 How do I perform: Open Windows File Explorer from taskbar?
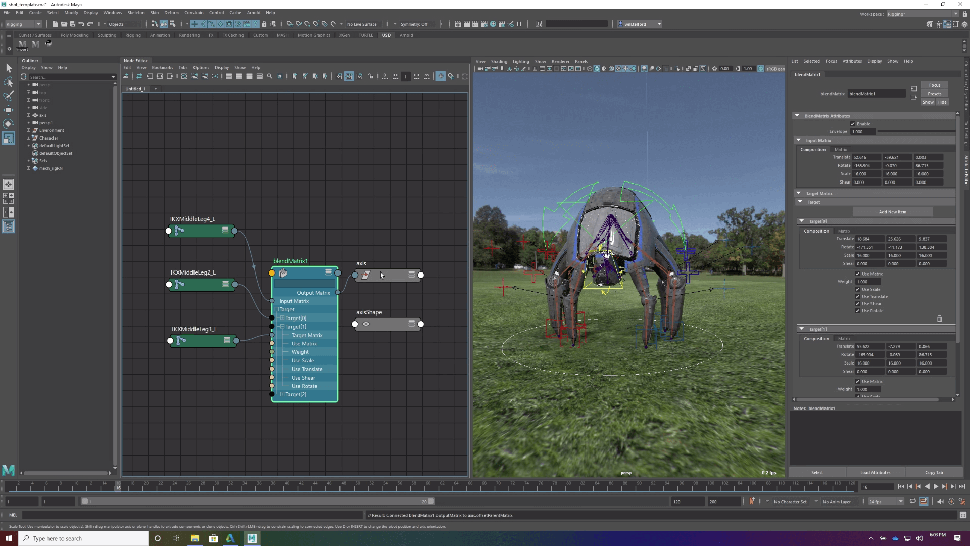tap(195, 538)
